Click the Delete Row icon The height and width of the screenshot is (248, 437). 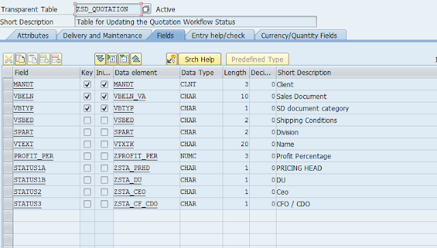click(56, 59)
